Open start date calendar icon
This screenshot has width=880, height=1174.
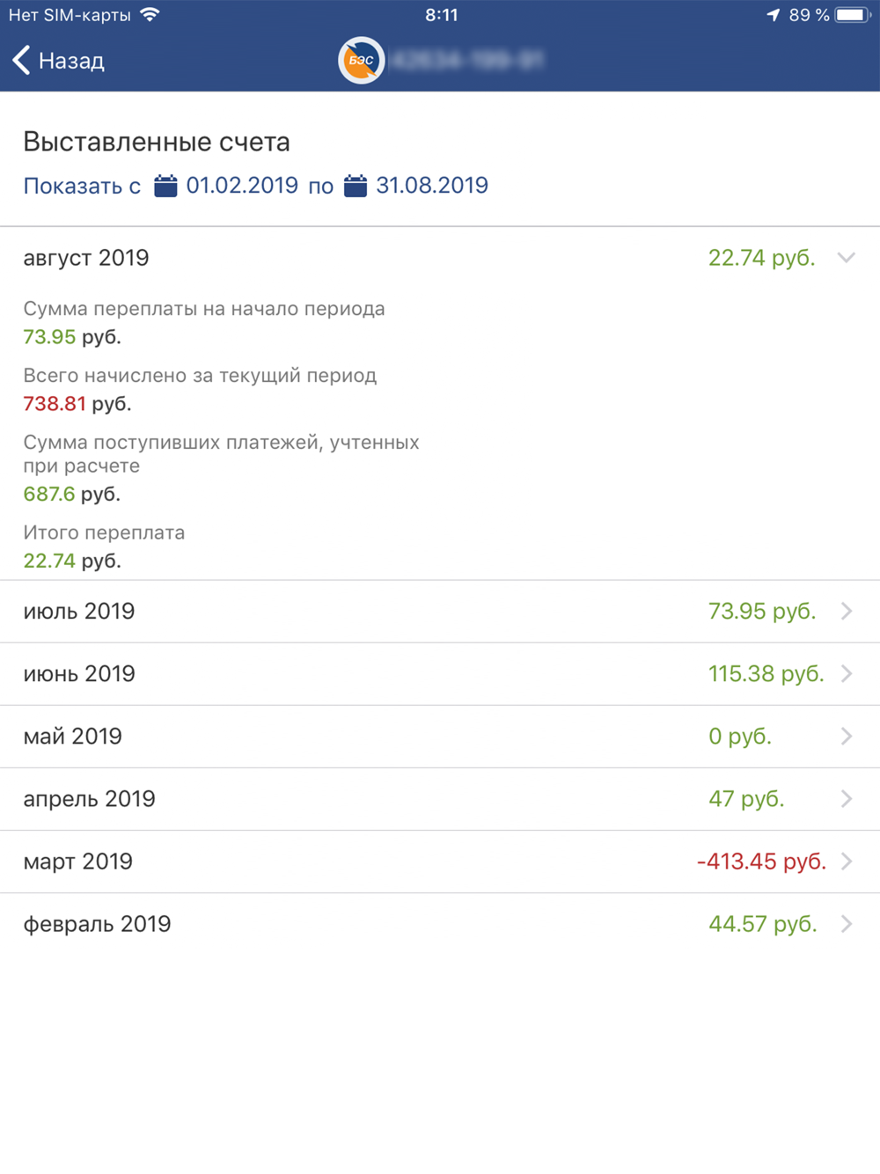(x=165, y=186)
